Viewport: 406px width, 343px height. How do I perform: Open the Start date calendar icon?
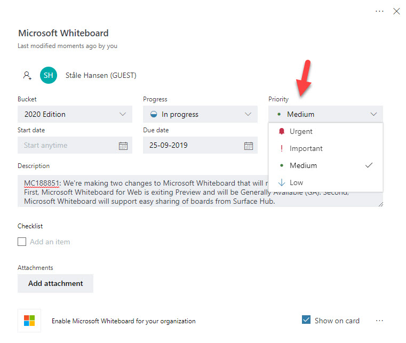[x=123, y=146]
